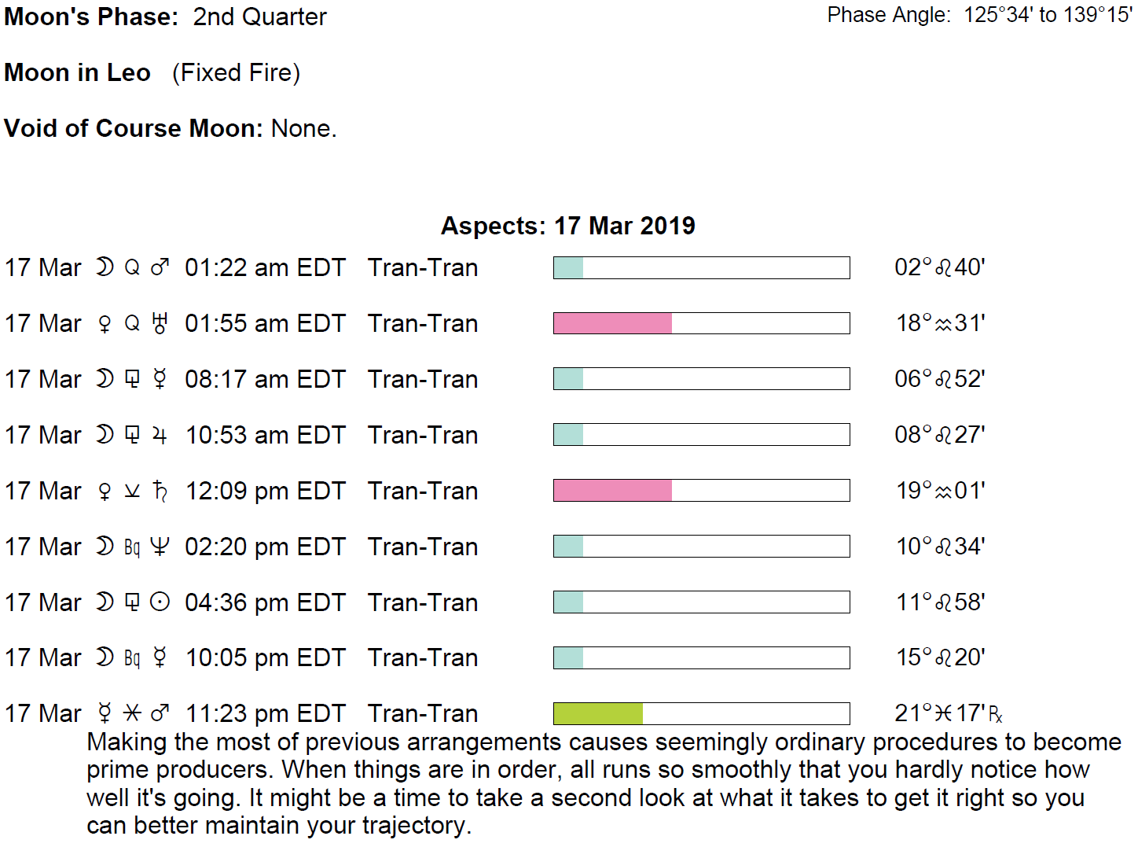Image resolution: width=1138 pixels, height=847 pixels.
Task: Click the teal bar in the 10:05 pm row
Action: [x=568, y=657]
